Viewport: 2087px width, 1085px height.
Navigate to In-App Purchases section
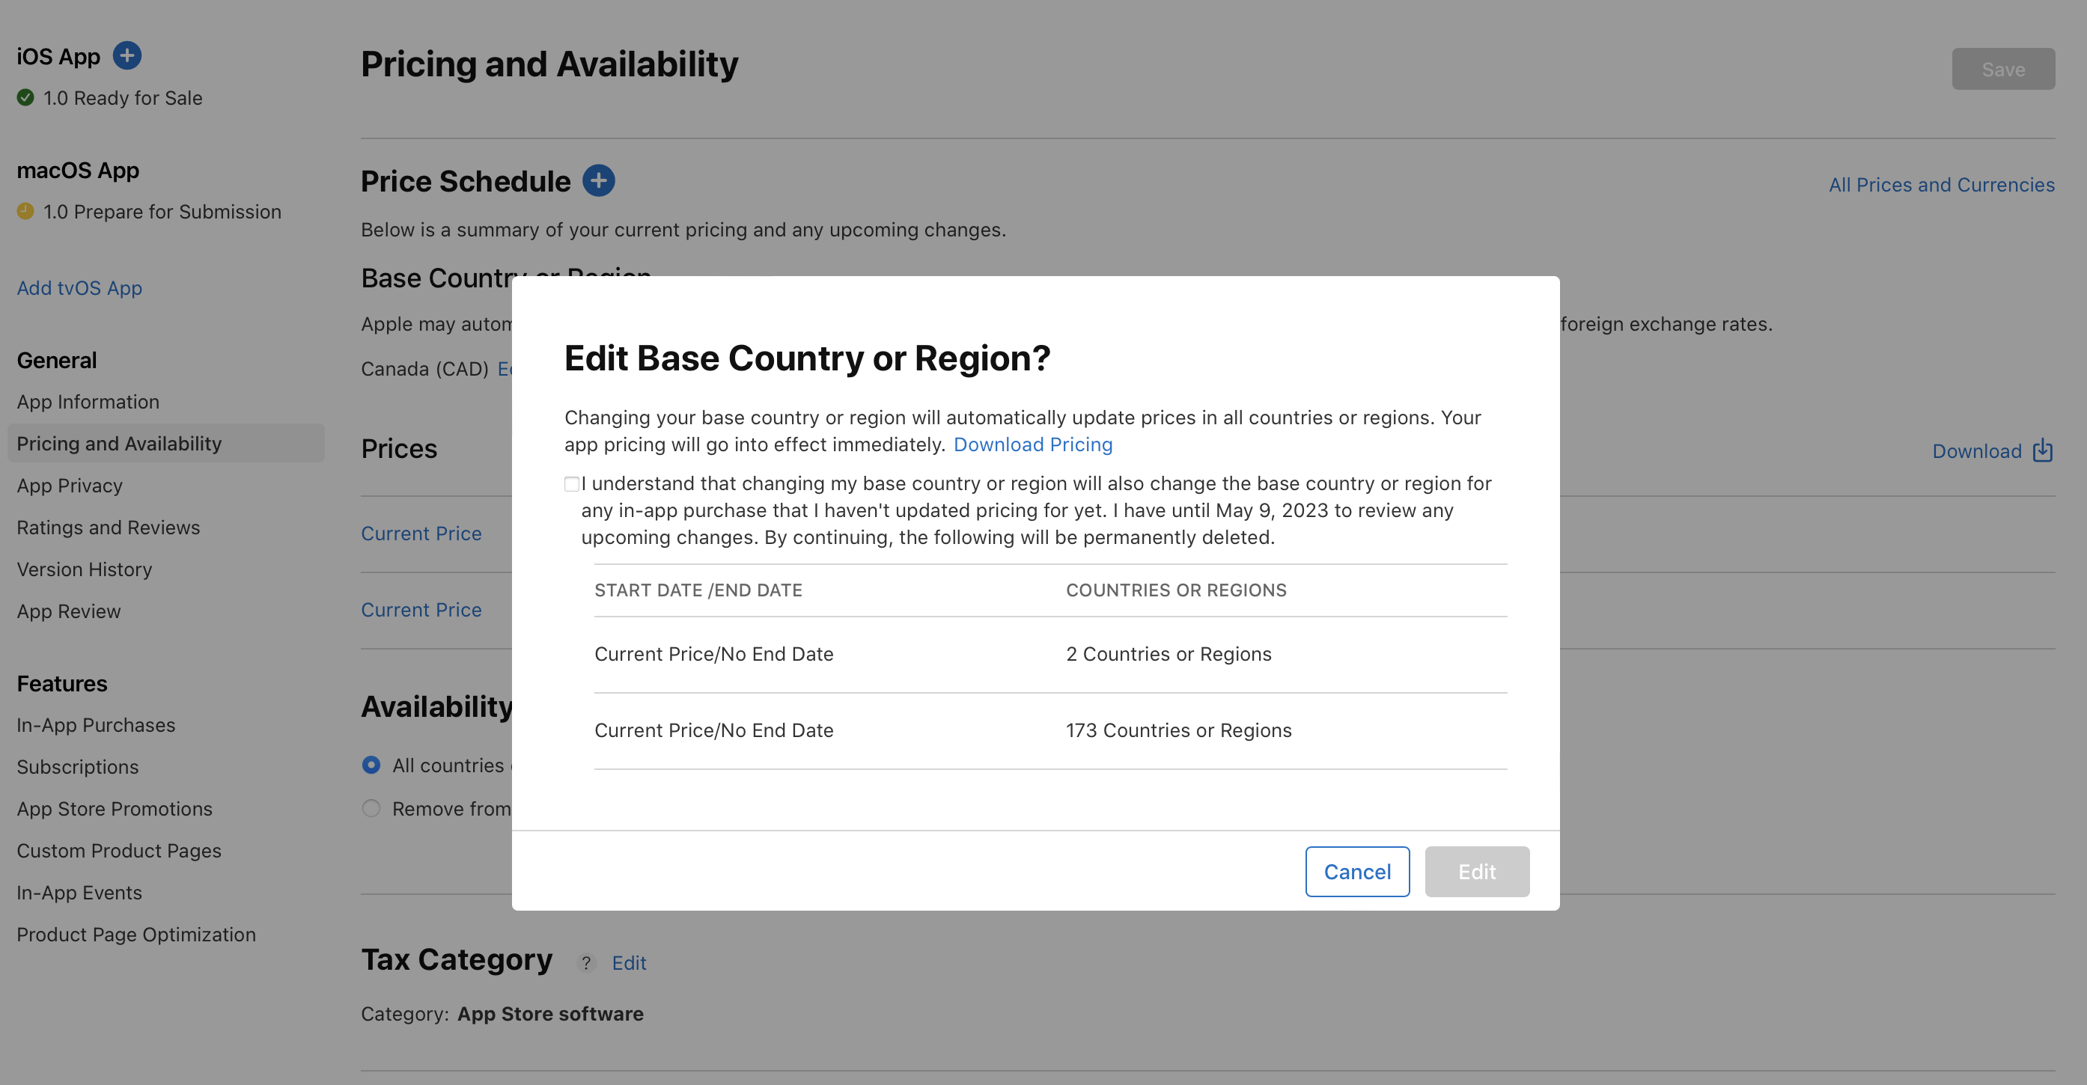point(95,724)
